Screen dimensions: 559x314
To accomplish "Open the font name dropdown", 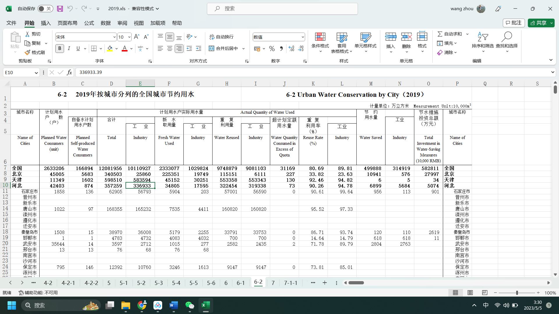I will 114,37.
